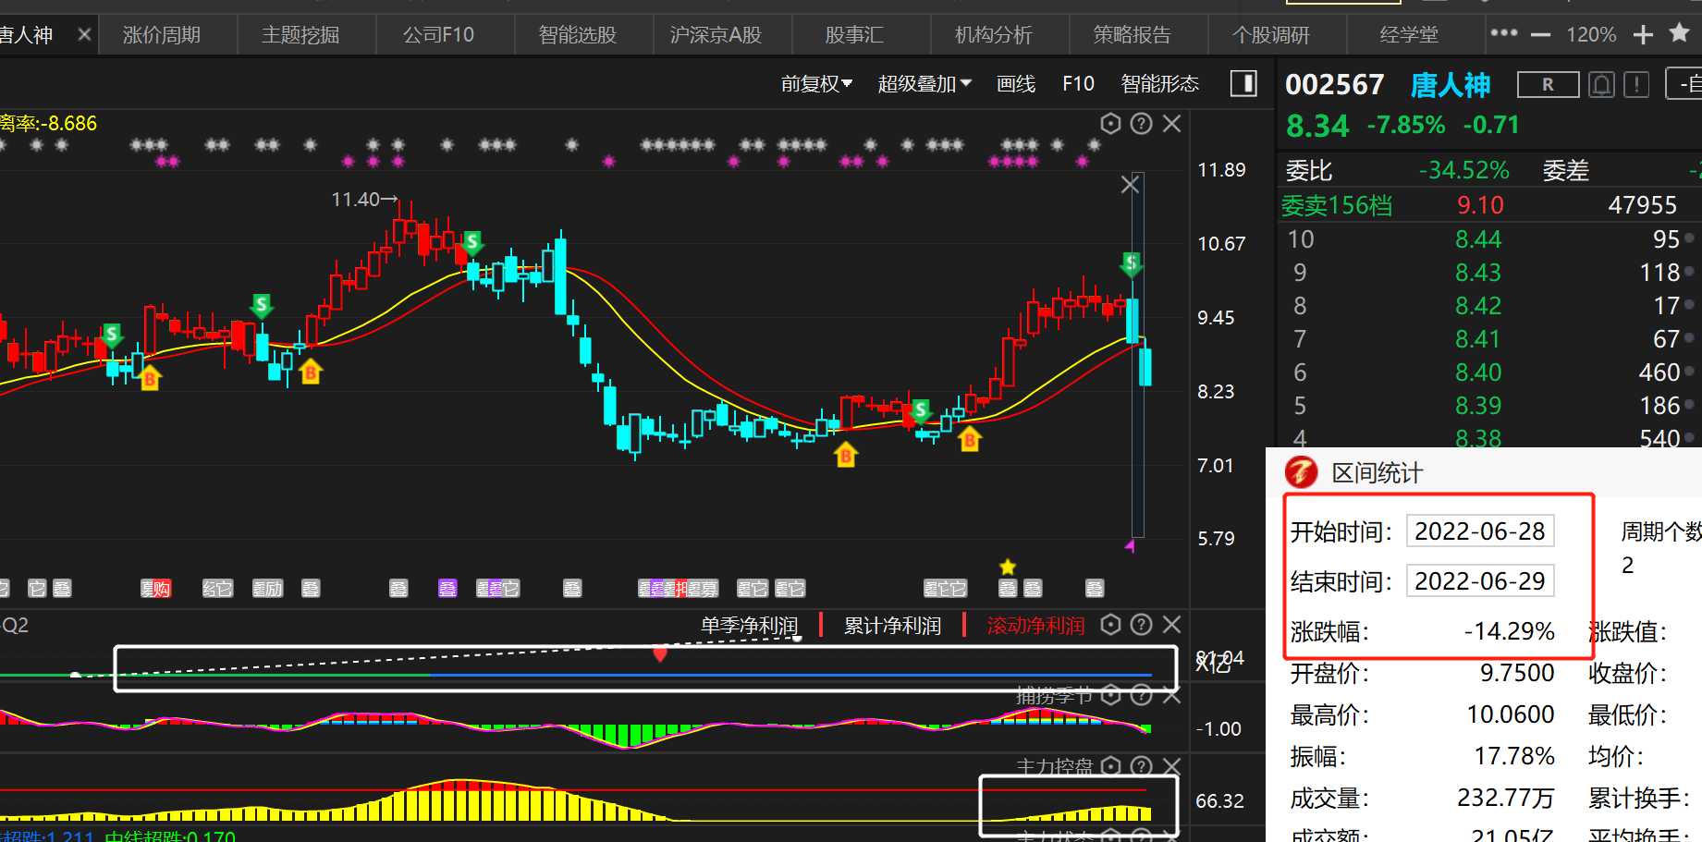Close the 主力控盘 indicator panel
This screenshot has width=1702, height=842.
coord(1172,766)
